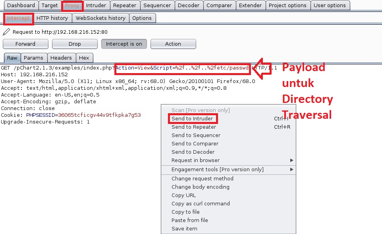Open the Hex view tab
The width and height of the screenshot is (382, 234).
click(84, 58)
